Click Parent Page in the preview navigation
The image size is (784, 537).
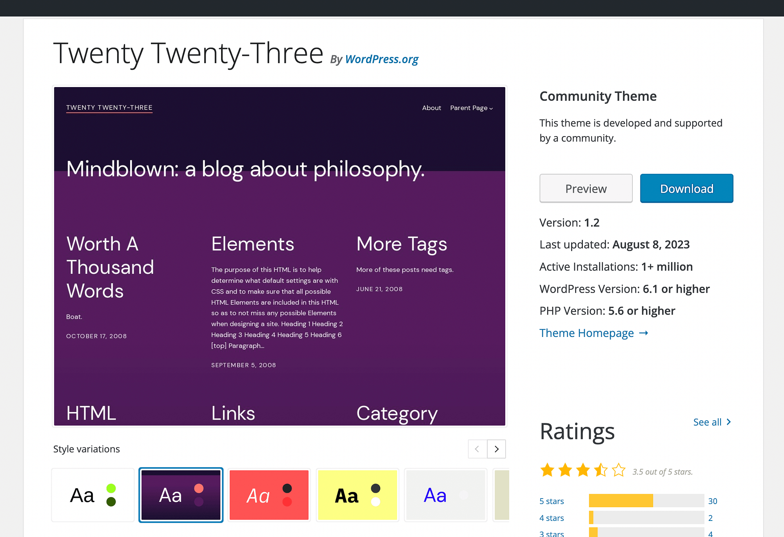click(x=469, y=108)
